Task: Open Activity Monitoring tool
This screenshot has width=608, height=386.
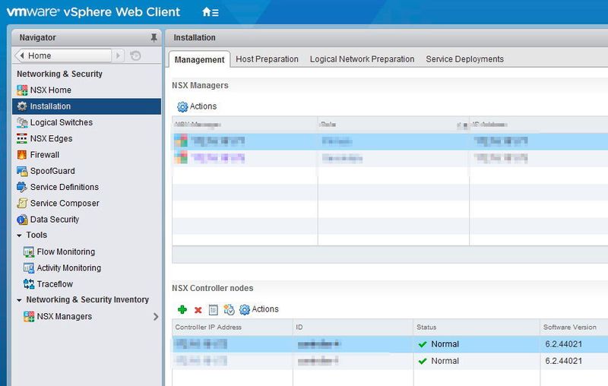Action: click(x=69, y=267)
